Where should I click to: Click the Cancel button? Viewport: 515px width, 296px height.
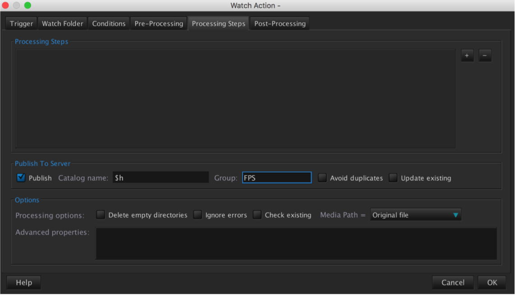click(x=452, y=282)
